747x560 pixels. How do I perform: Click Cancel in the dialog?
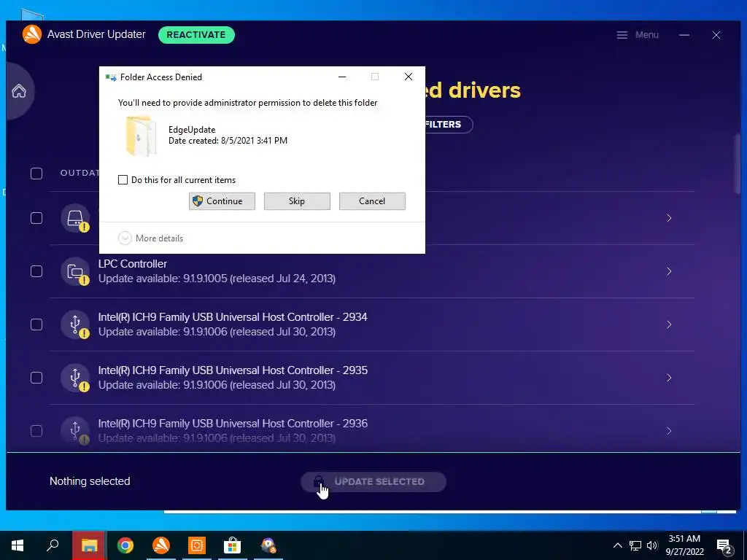coord(372,201)
